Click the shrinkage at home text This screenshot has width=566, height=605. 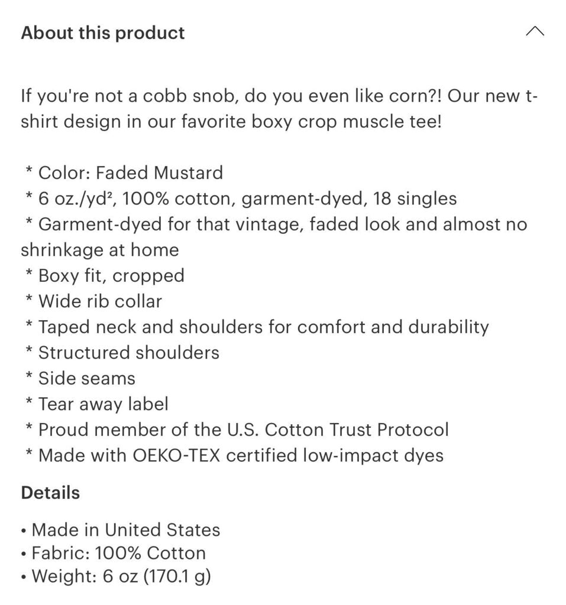click(x=100, y=250)
